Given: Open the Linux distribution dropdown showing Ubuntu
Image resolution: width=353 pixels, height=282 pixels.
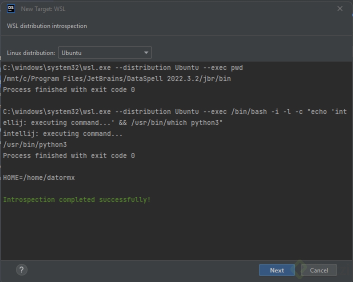Looking at the screenshot, I should pyautogui.click(x=105, y=52).
